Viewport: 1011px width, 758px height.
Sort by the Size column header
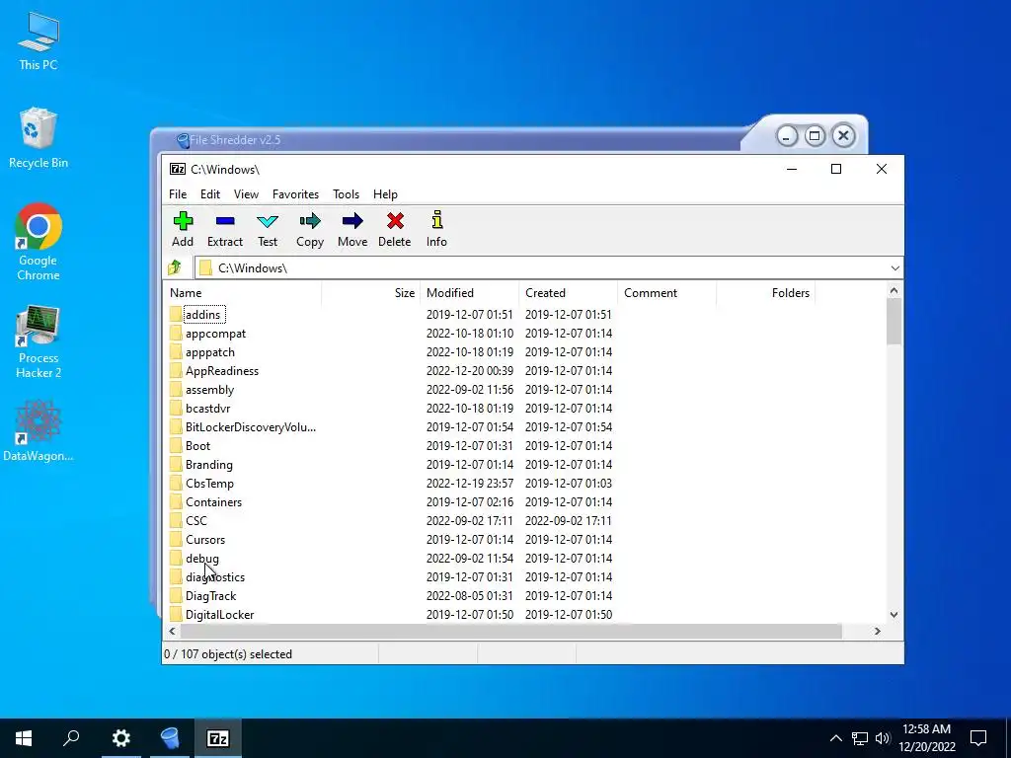[x=371, y=292]
